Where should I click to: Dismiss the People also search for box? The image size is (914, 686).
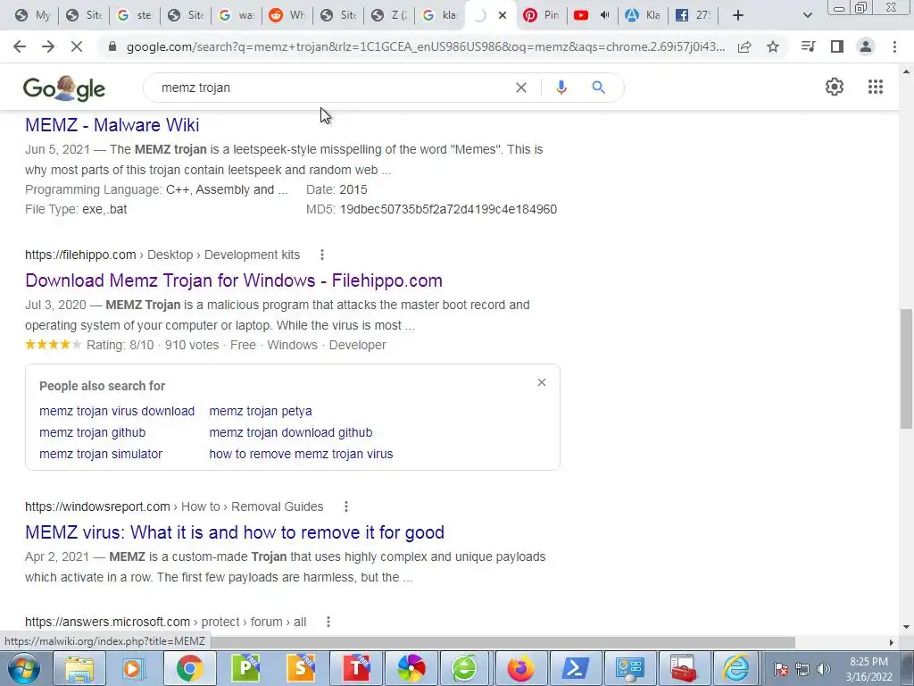pyautogui.click(x=542, y=382)
